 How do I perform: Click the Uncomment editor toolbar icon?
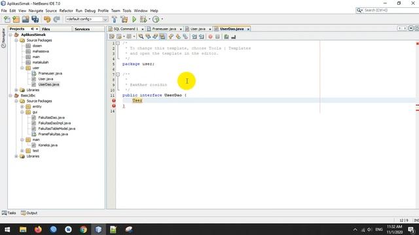click(x=234, y=37)
